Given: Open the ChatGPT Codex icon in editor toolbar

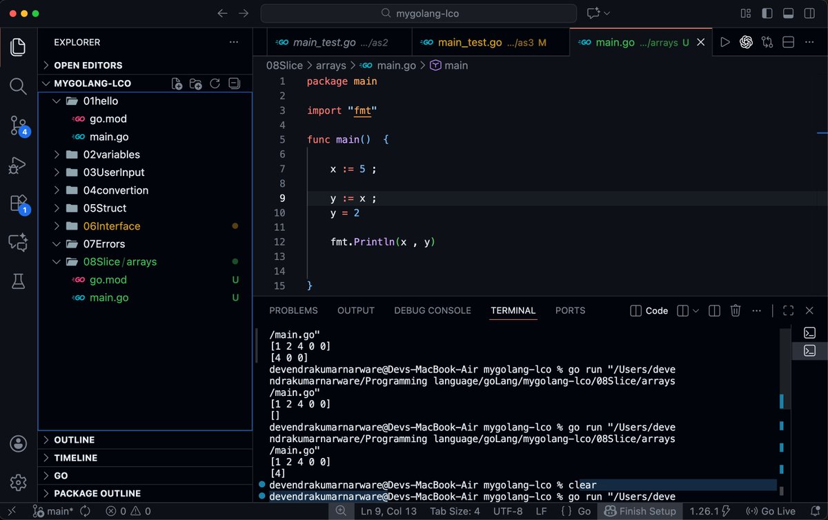Looking at the screenshot, I should (x=746, y=42).
